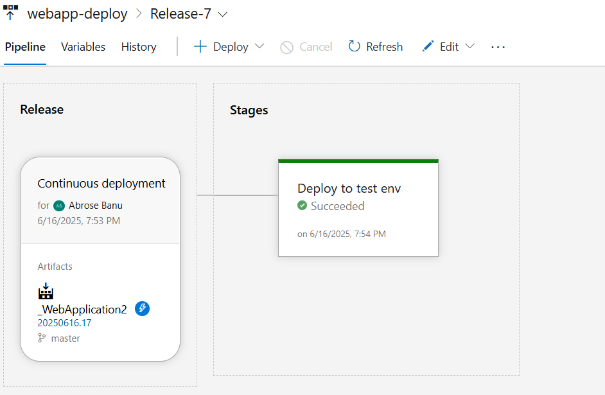The image size is (605, 395).
Task: Click the build artifact factory icon
Action: click(x=45, y=292)
